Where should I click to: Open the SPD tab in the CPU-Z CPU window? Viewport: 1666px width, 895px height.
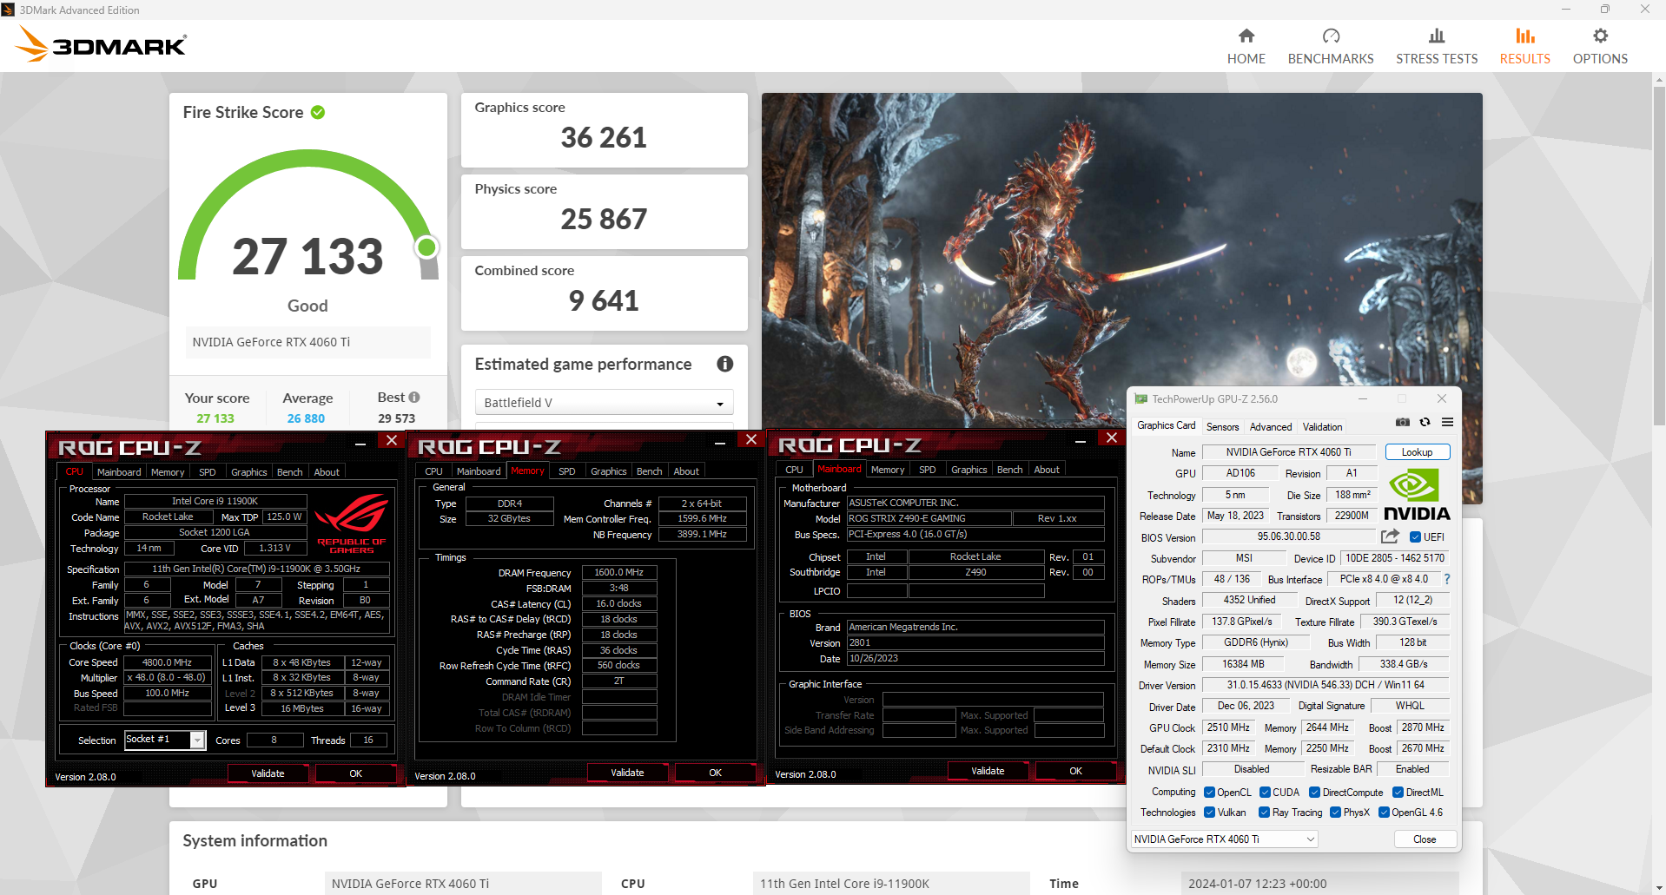pyautogui.click(x=207, y=472)
